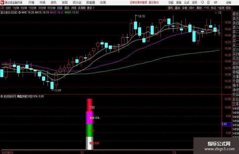
Task: Open the 版面 menu
Action: click(x=179, y=3)
